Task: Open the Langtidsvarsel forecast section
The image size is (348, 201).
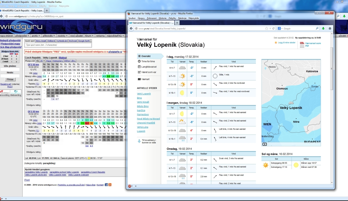Action: (x=149, y=66)
